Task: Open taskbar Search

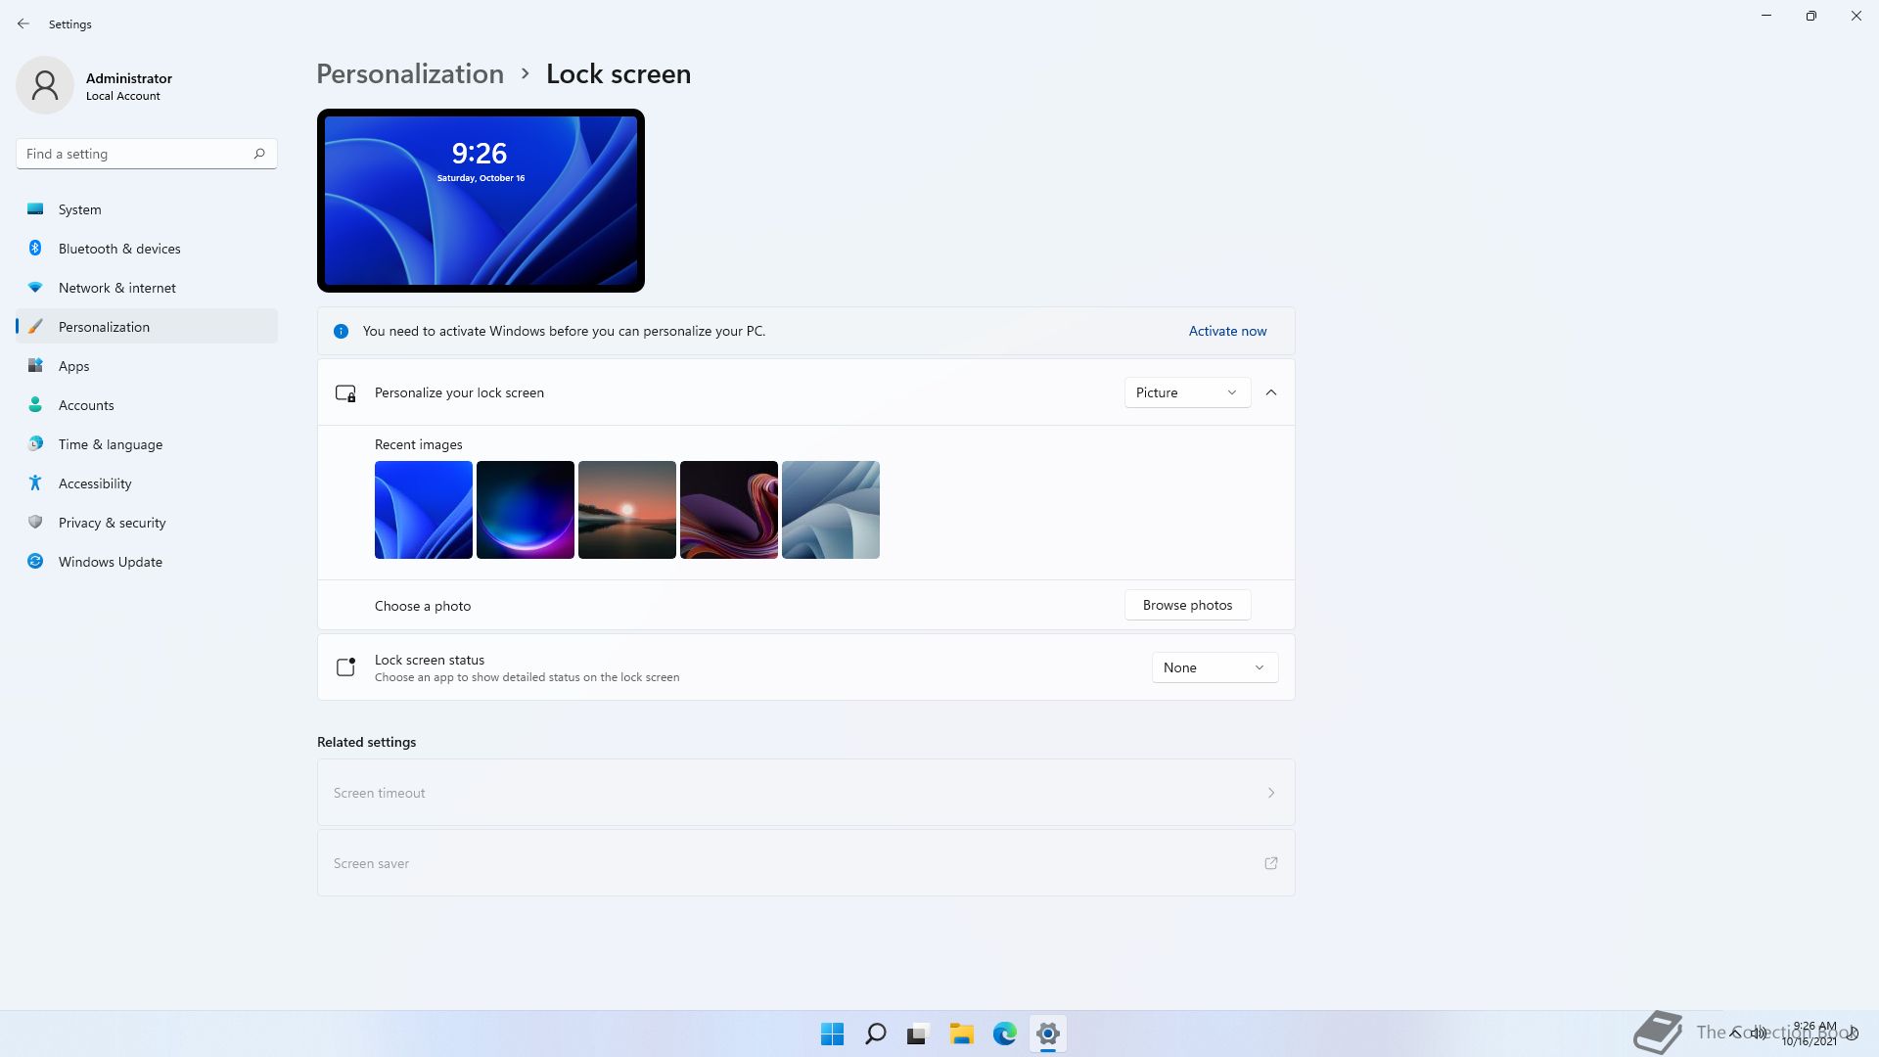Action: tap(876, 1034)
